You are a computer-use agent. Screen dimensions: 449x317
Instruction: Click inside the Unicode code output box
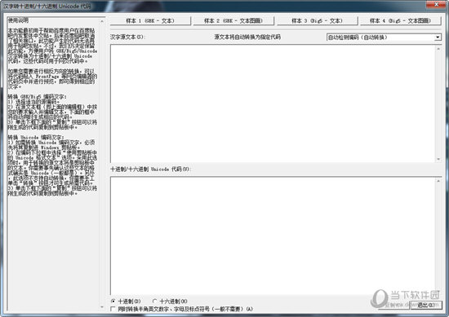(x=273, y=236)
